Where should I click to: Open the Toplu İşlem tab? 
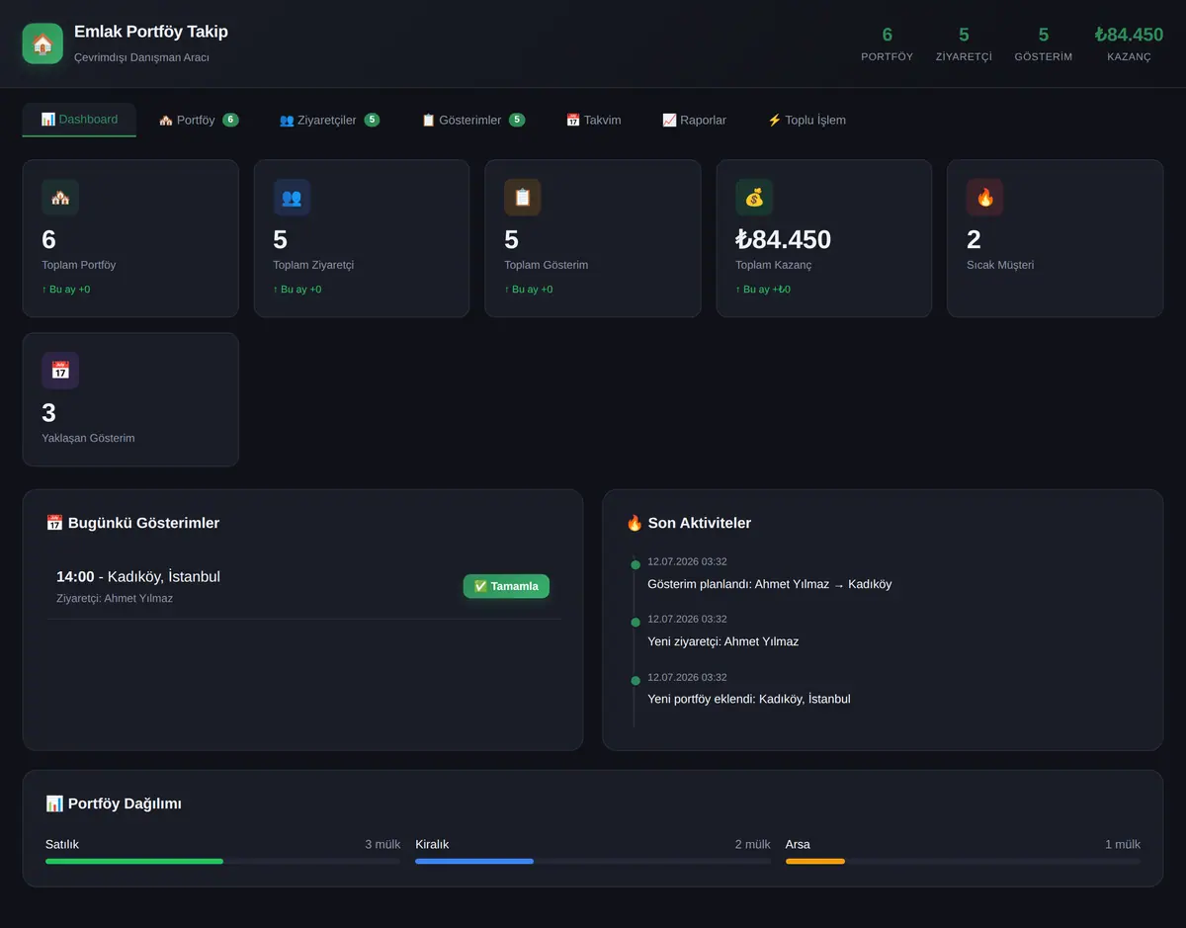[x=806, y=120]
